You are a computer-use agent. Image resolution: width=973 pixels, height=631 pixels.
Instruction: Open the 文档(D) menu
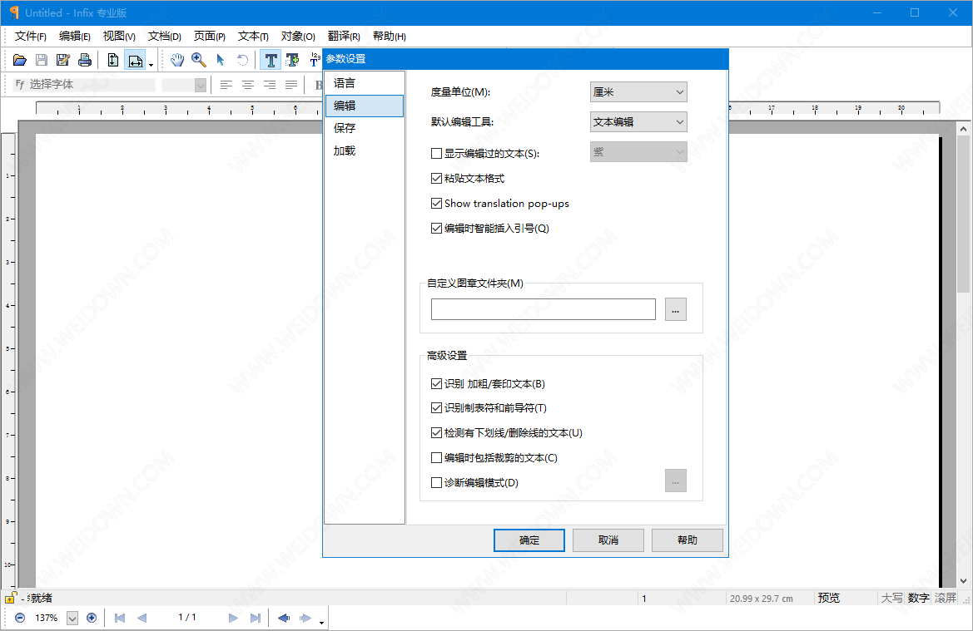[165, 37]
